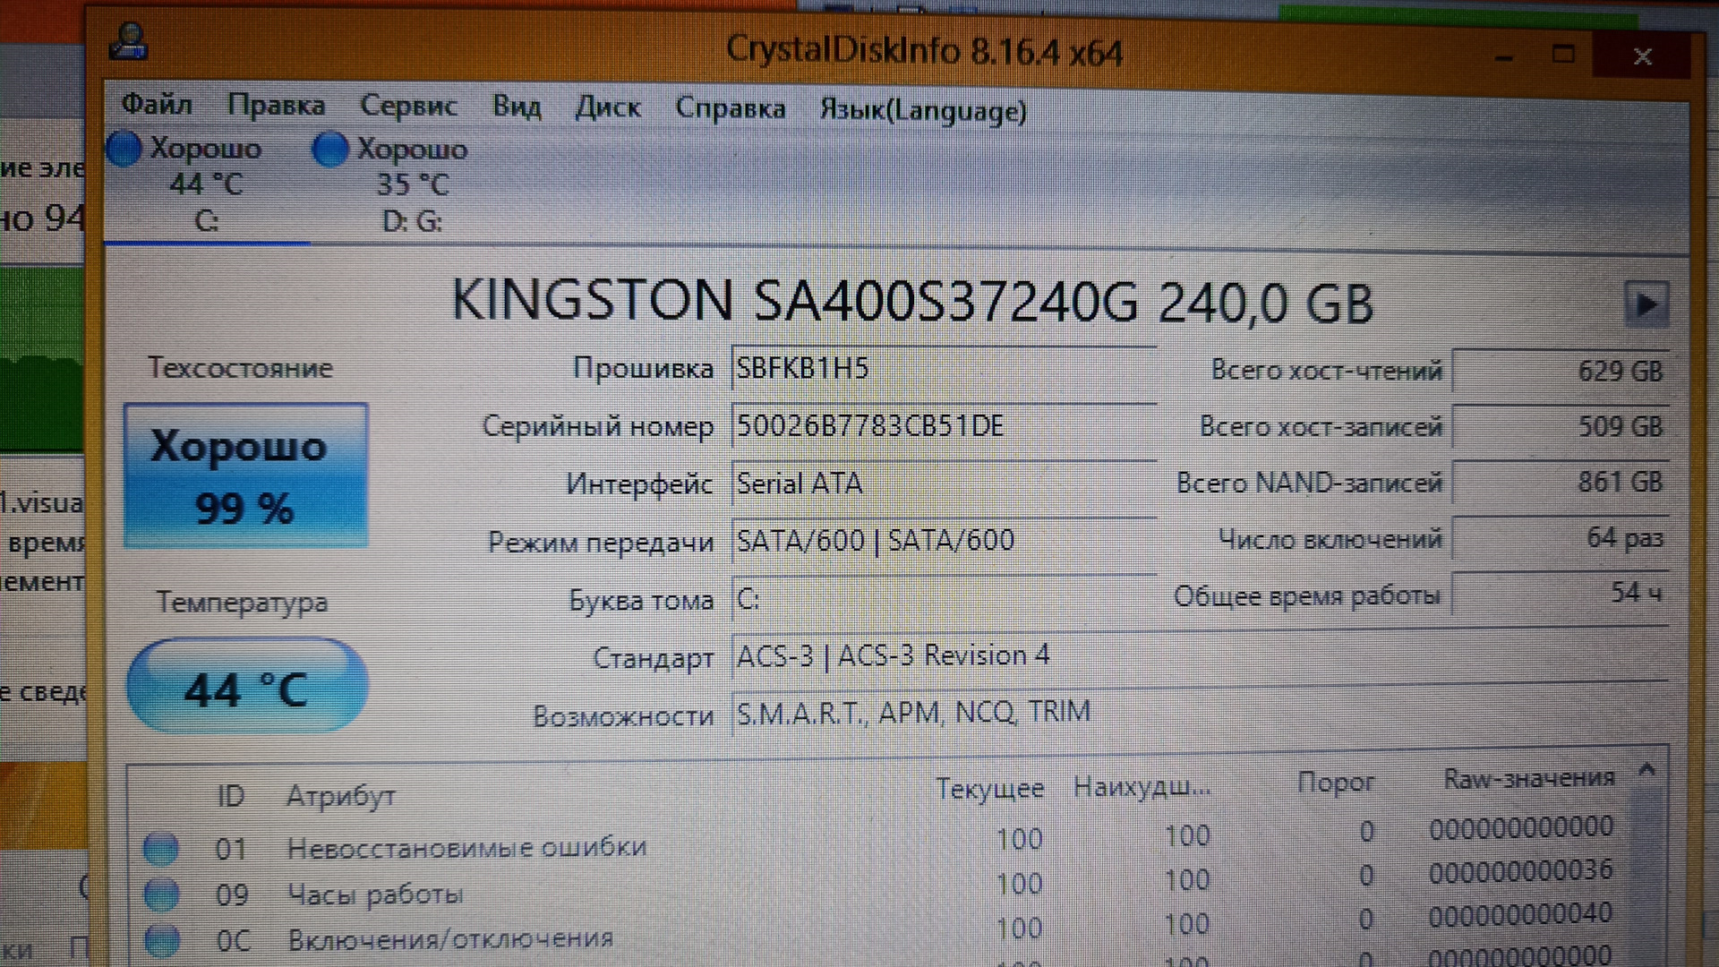Click the Всего хост-чтений label

pos(1327,370)
